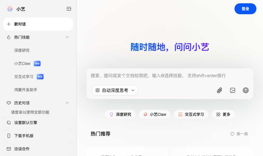Select the 深度研究 skill chip
The width and height of the screenshot is (263, 156).
pos(120,114)
